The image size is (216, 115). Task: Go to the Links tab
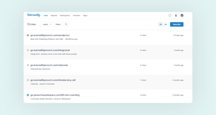(x=46, y=16)
